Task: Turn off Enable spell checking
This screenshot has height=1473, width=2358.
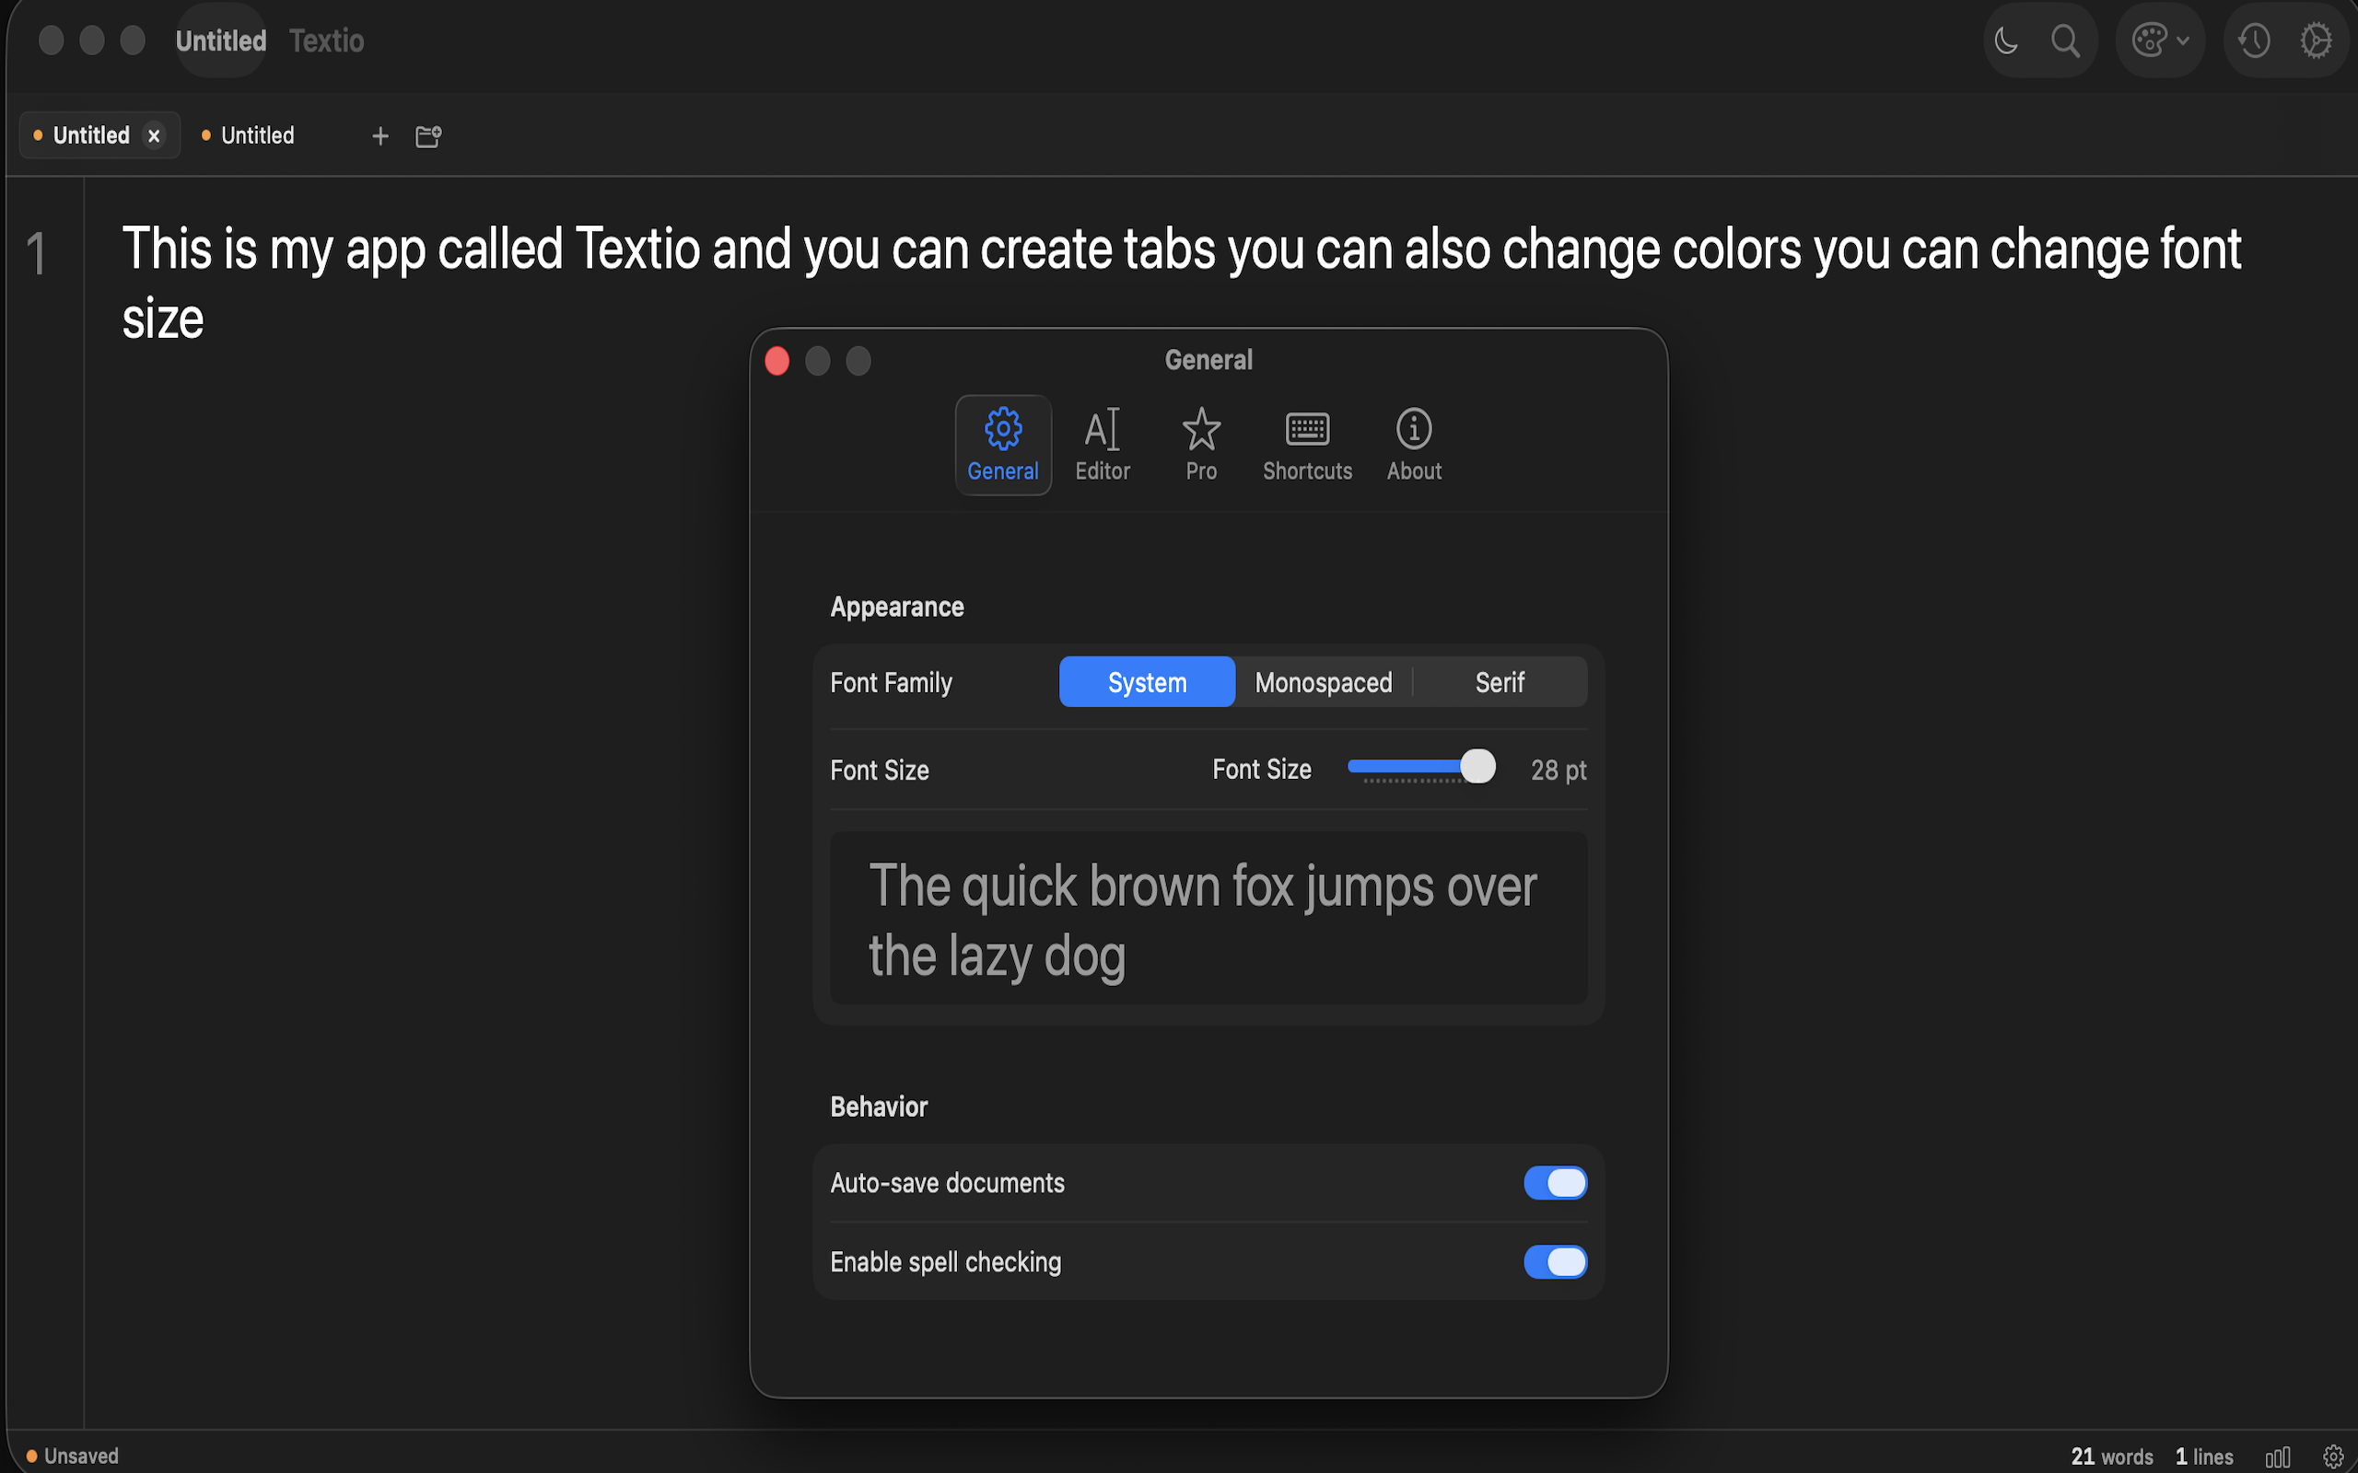Action: coord(1555,1261)
